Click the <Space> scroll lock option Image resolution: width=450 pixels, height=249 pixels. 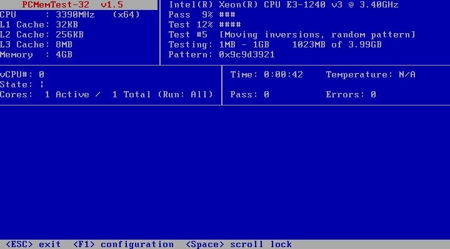(x=239, y=245)
